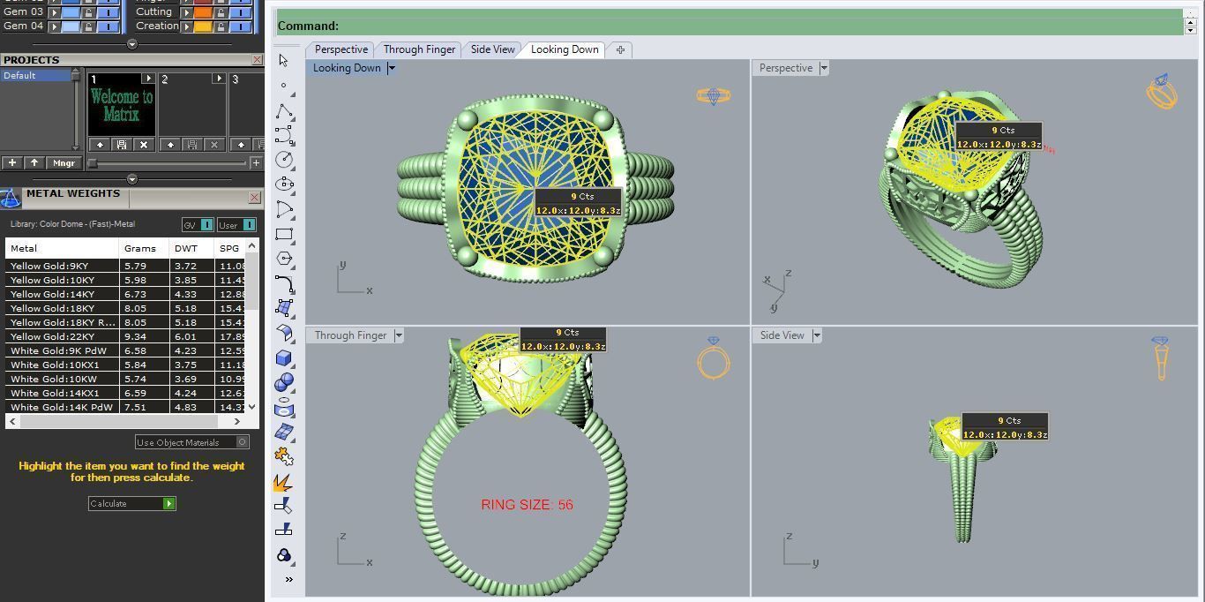Open Perspective viewport dropdown menu
This screenshot has width=1205, height=602.
(824, 68)
